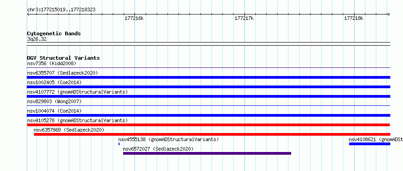
Task: Select the nsv6355707 (Sedlazeck2020) blue bar
Action: click(209, 77)
